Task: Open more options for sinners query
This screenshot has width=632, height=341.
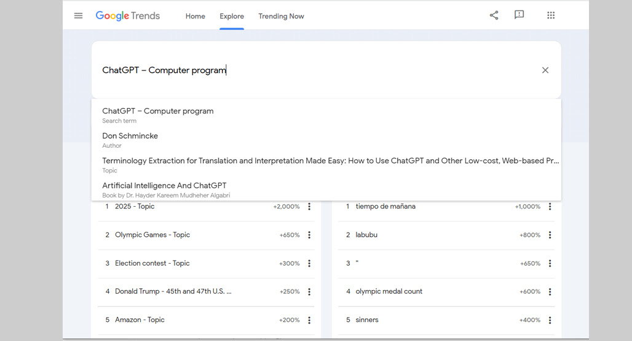Action: pos(550,320)
